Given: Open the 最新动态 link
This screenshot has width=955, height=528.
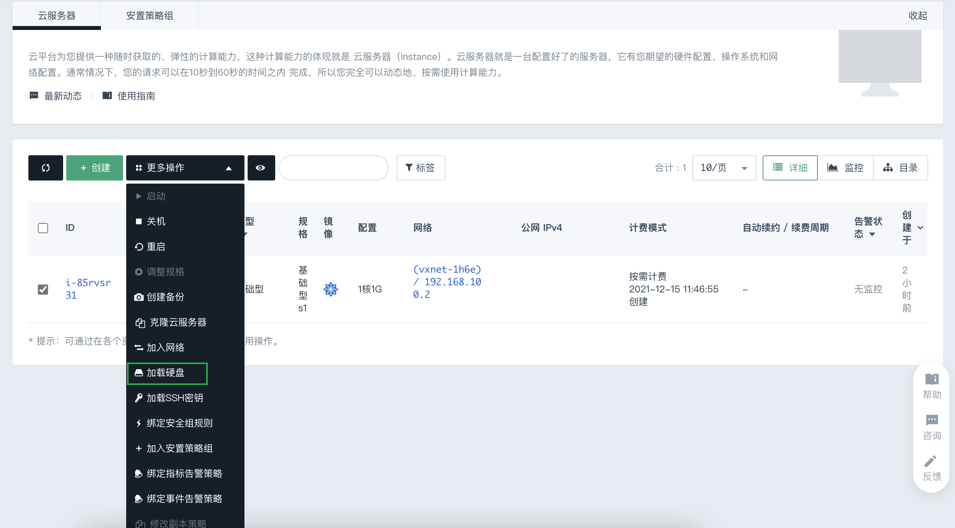Looking at the screenshot, I should [x=63, y=96].
